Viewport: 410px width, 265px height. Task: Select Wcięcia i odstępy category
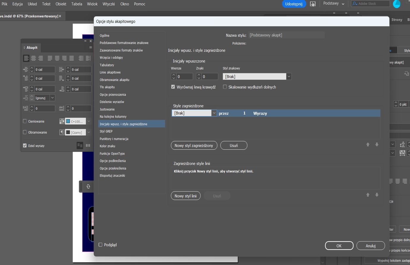point(132,57)
